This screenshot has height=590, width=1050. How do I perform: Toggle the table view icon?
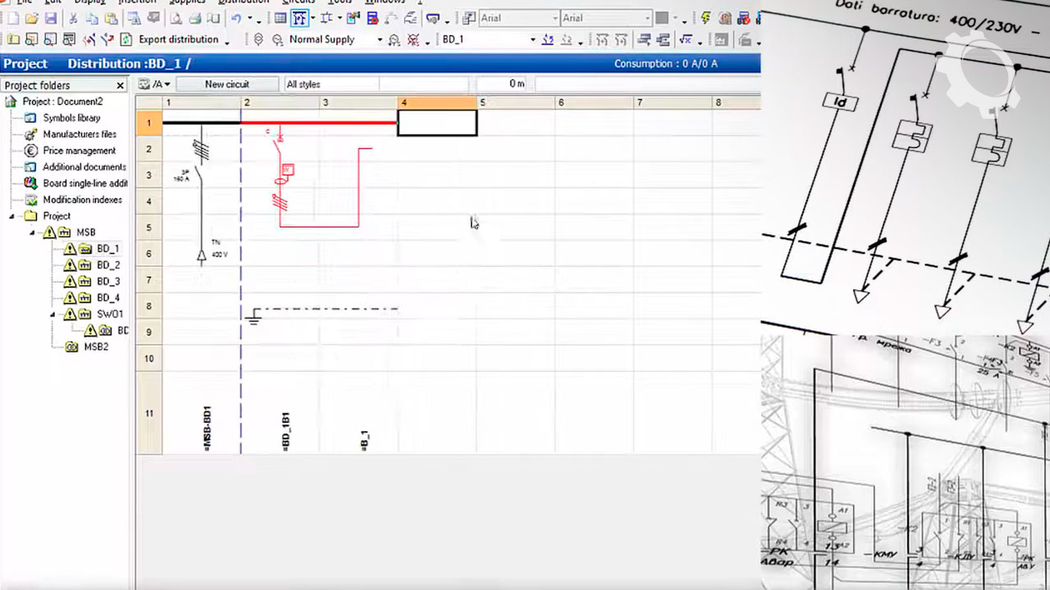tap(281, 18)
